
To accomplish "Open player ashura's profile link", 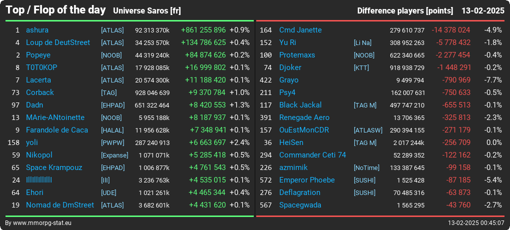I will pyautogui.click(x=37, y=30).
